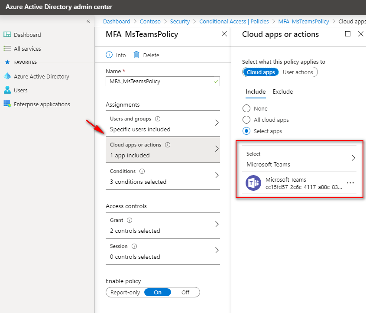The height and width of the screenshot is (313, 366).
Task: Choose the Select apps radio button
Action: pos(246,131)
